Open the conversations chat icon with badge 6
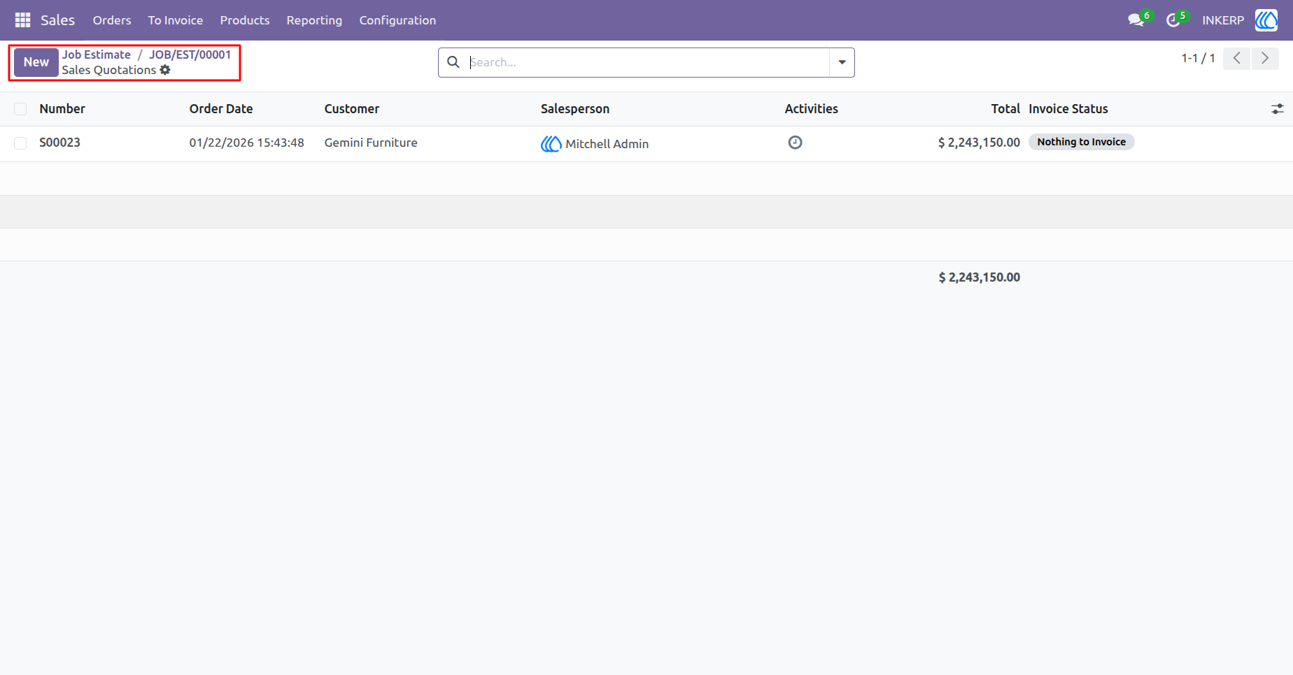The image size is (1293, 675). (1136, 20)
